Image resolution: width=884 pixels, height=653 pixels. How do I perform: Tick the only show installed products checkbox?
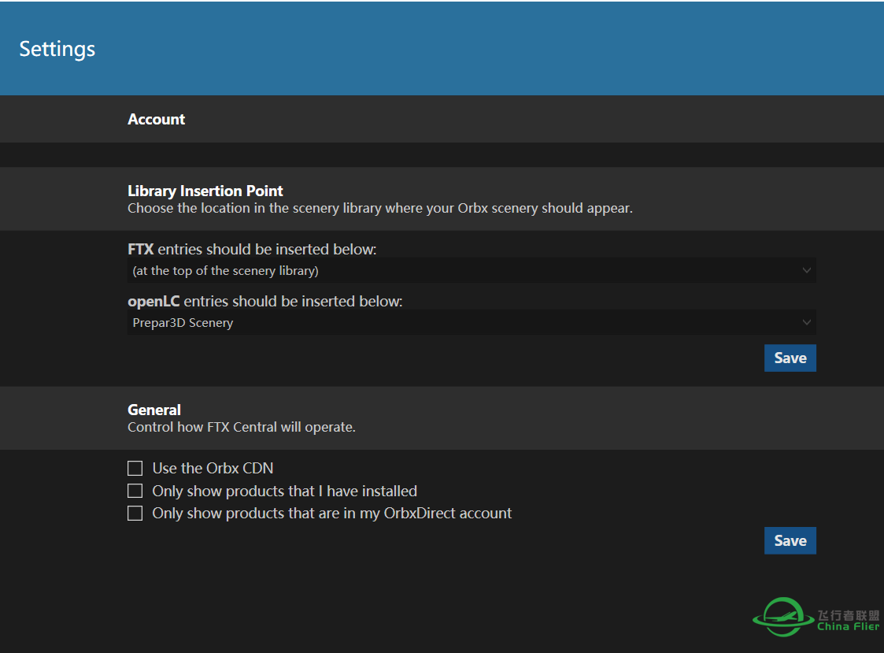coord(135,491)
